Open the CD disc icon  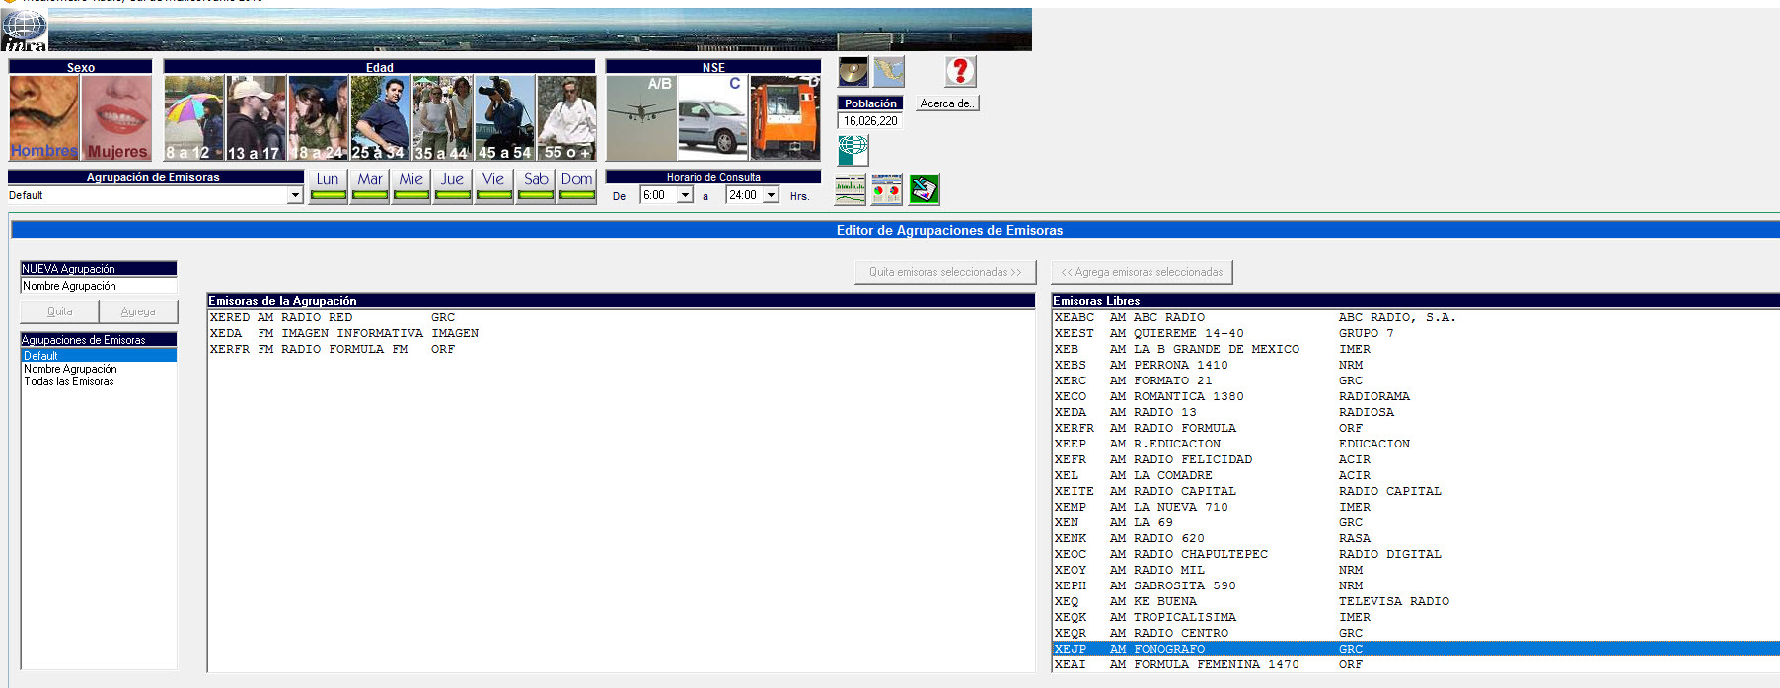[853, 71]
